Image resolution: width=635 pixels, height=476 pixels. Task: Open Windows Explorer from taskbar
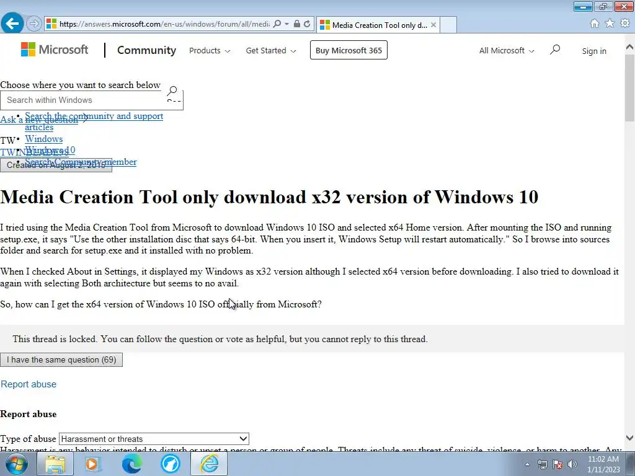click(55, 464)
